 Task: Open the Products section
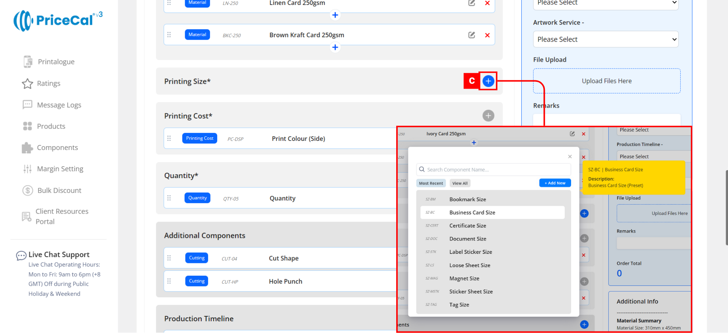51,126
